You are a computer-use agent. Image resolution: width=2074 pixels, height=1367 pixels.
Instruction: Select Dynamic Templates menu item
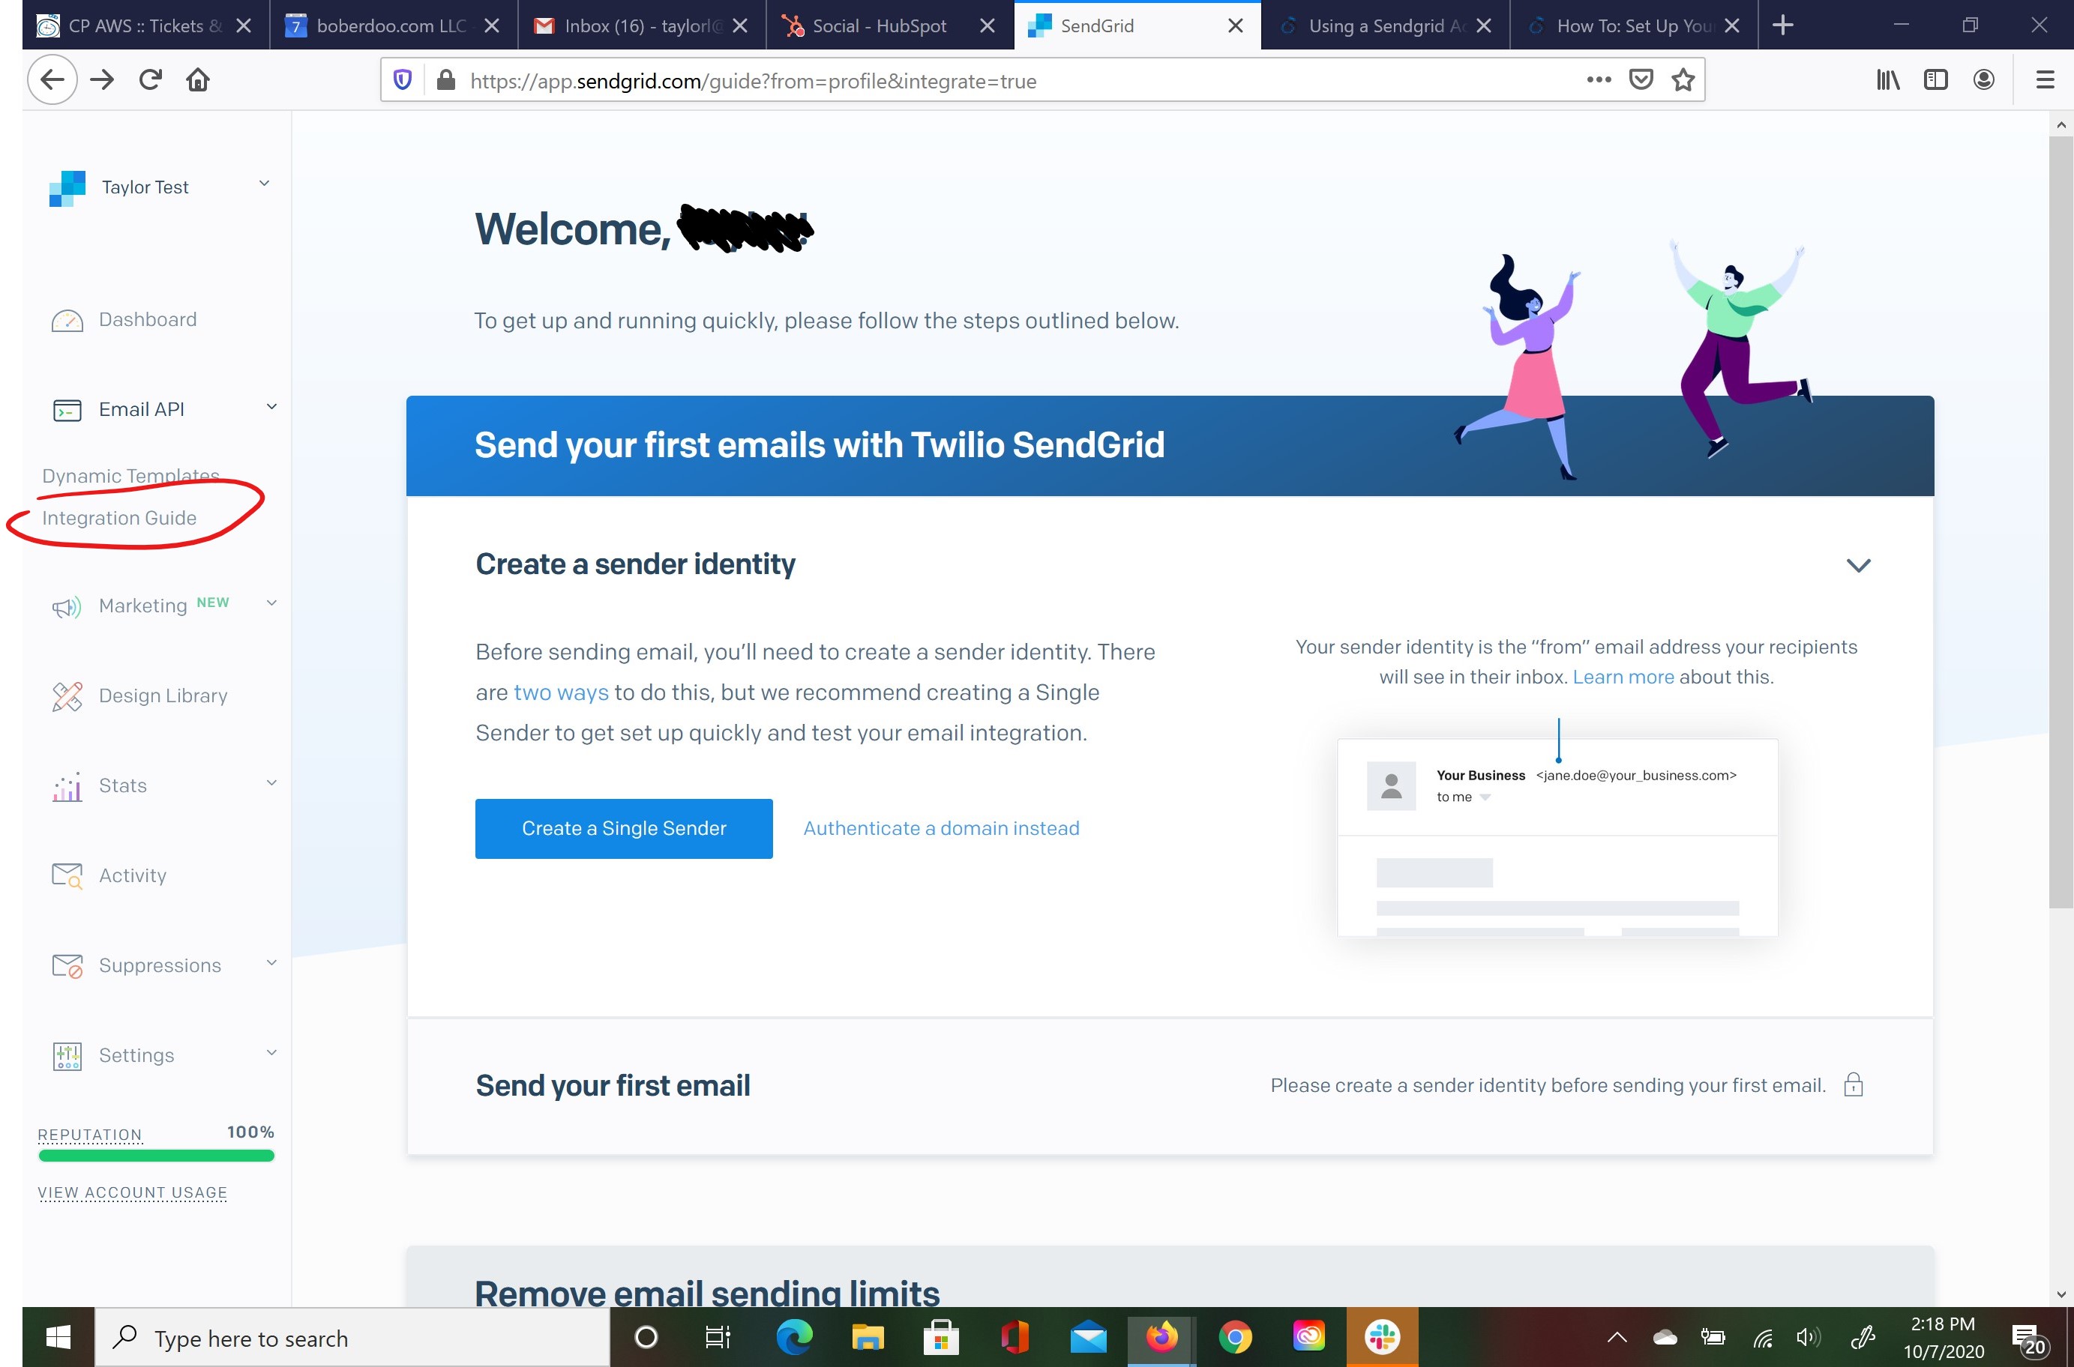131,474
